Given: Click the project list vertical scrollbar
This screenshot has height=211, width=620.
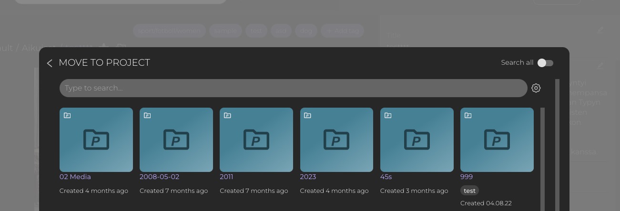Looking at the screenshot, I should pos(542,157).
